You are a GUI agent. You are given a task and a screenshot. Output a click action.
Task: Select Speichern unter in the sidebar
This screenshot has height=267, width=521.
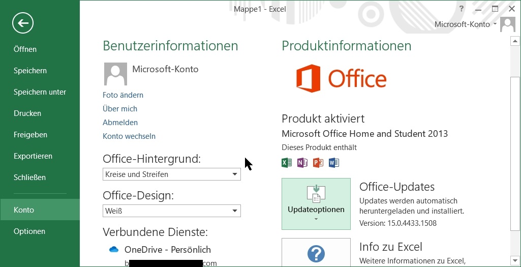40,92
